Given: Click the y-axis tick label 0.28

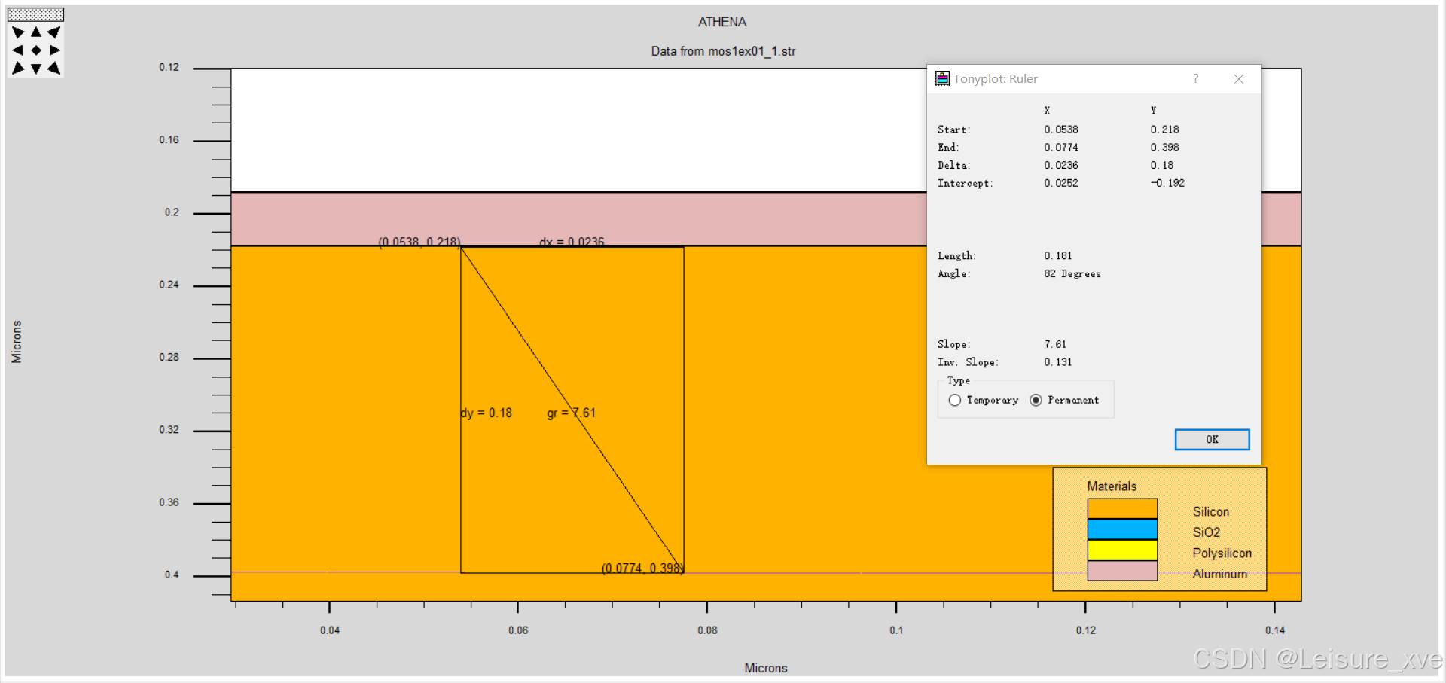Looking at the screenshot, I should [x=169, y=357].
